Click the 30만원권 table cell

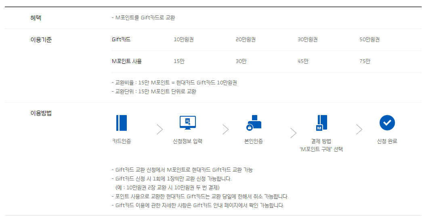coord(308,40)
